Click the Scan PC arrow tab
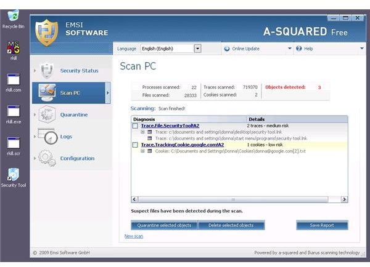Viewport: 370px width, 267px height. (x=107, y=93)
